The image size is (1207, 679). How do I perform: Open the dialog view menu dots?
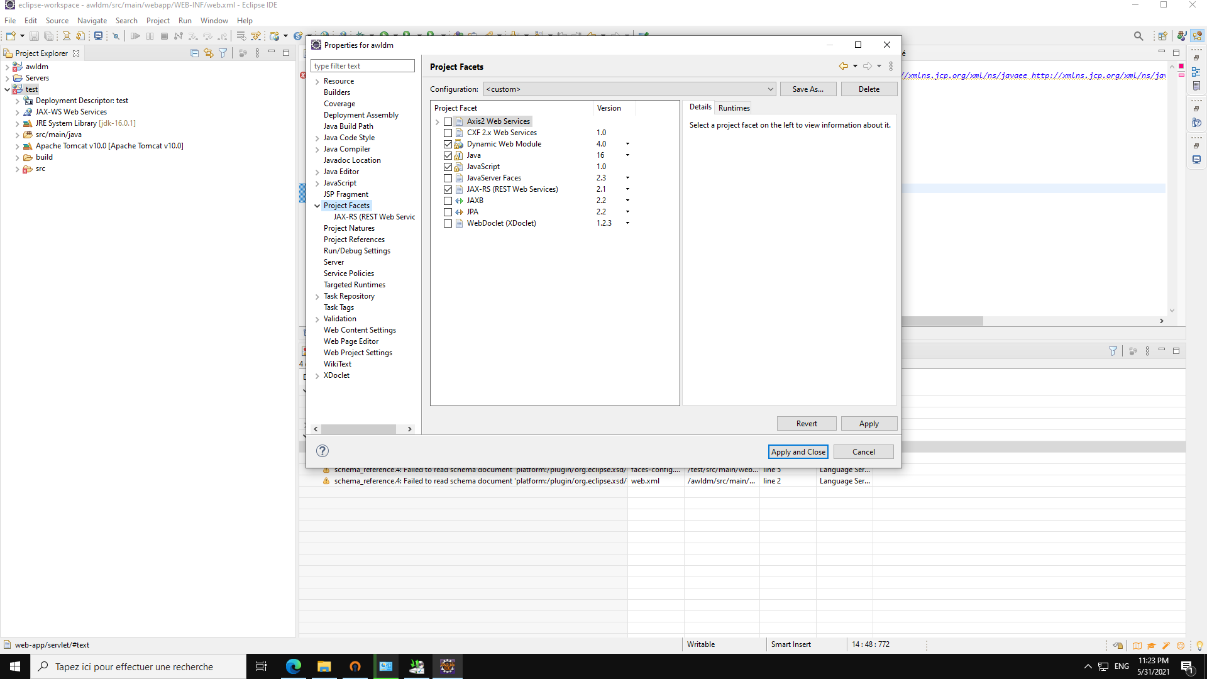coord(891,66)
